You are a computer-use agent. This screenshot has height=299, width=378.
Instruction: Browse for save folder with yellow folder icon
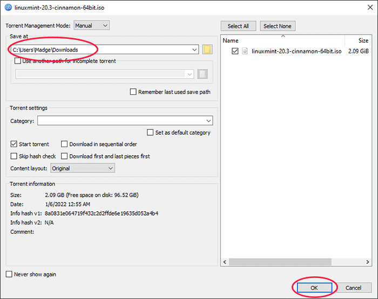tap(207, 50)
